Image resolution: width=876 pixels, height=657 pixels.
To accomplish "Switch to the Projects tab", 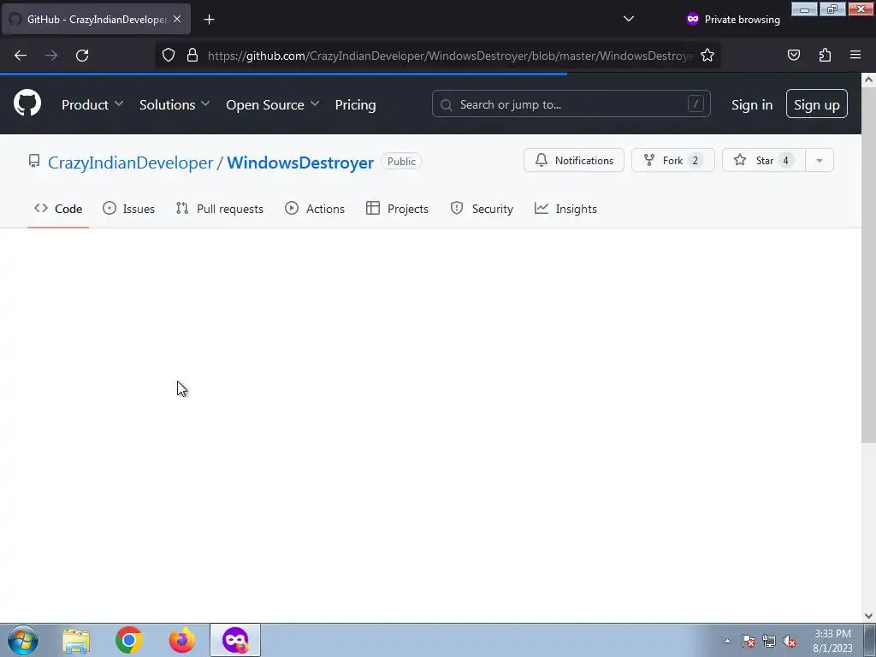I will tap(397, 209).
